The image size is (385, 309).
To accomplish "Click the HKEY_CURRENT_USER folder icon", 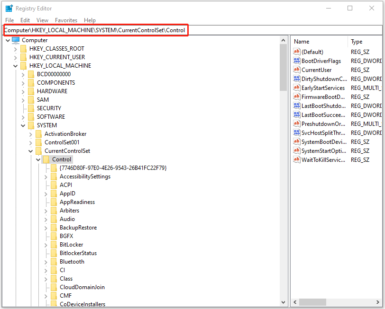I will (23, 57).
